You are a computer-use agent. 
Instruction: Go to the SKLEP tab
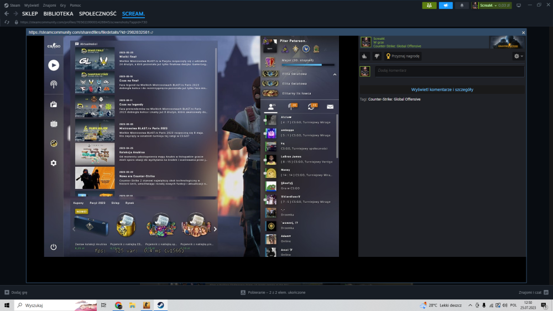click(30, 14)
